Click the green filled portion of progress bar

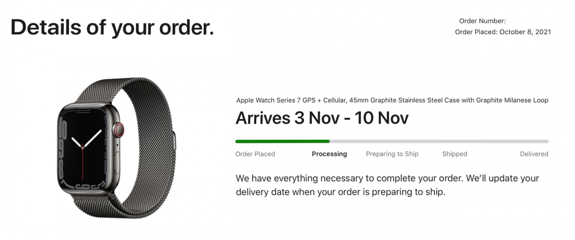(x=282, y=141)
